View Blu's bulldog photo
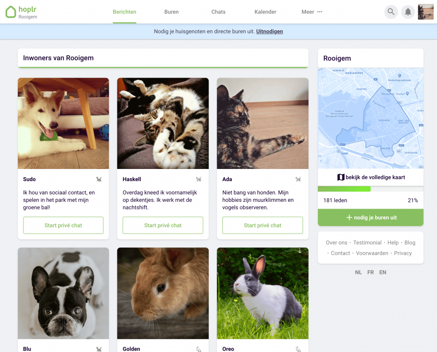Screen dimensions: 437x352 (x=63, y=293)
